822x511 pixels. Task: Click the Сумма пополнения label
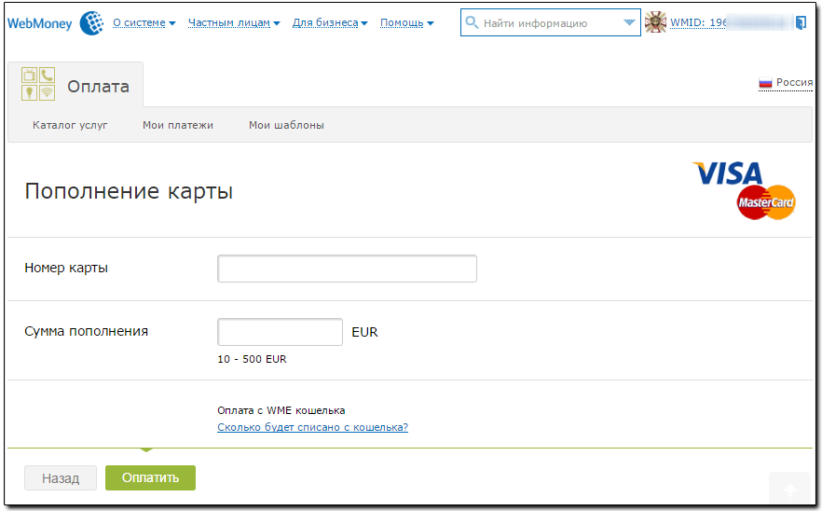(86, 331)
